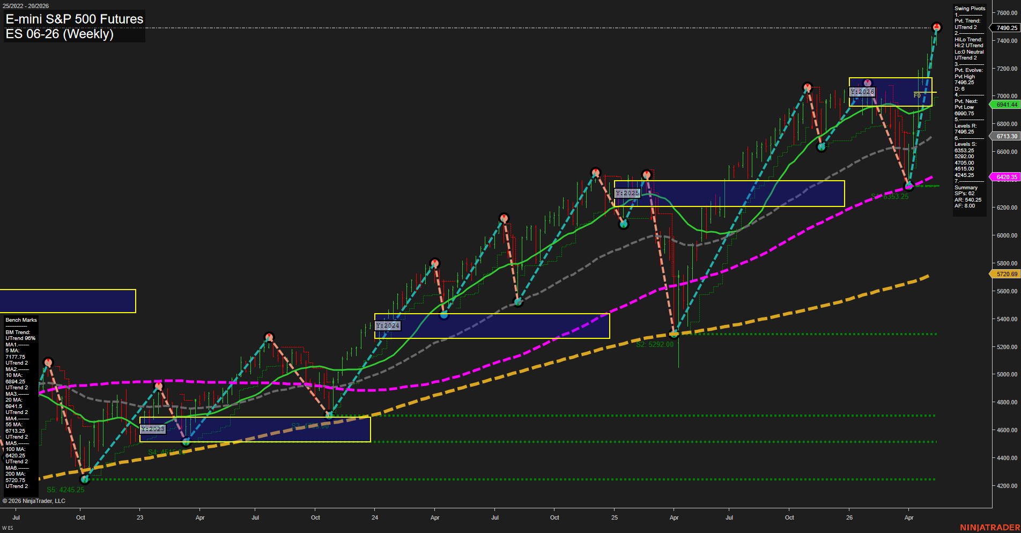Screen dimensions: 1021x533
Task: Click the 20 MA value 6941.5
Action: coord(14,406)
